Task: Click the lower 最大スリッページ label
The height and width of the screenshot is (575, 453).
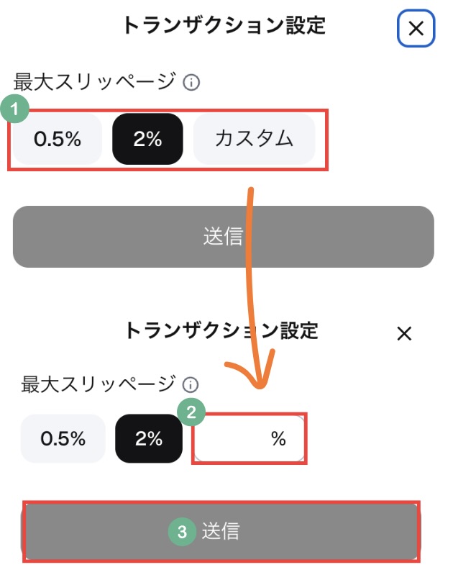Action: pyautogui.click(x=98, y=384)
